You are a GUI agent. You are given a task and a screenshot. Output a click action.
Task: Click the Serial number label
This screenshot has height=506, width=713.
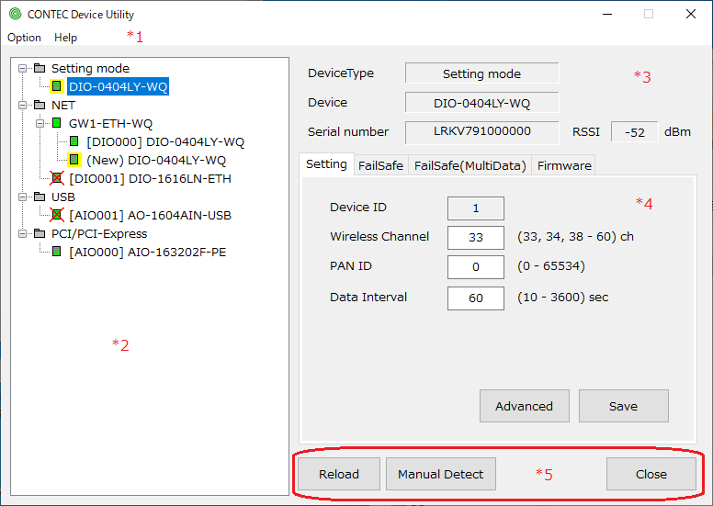348,132
